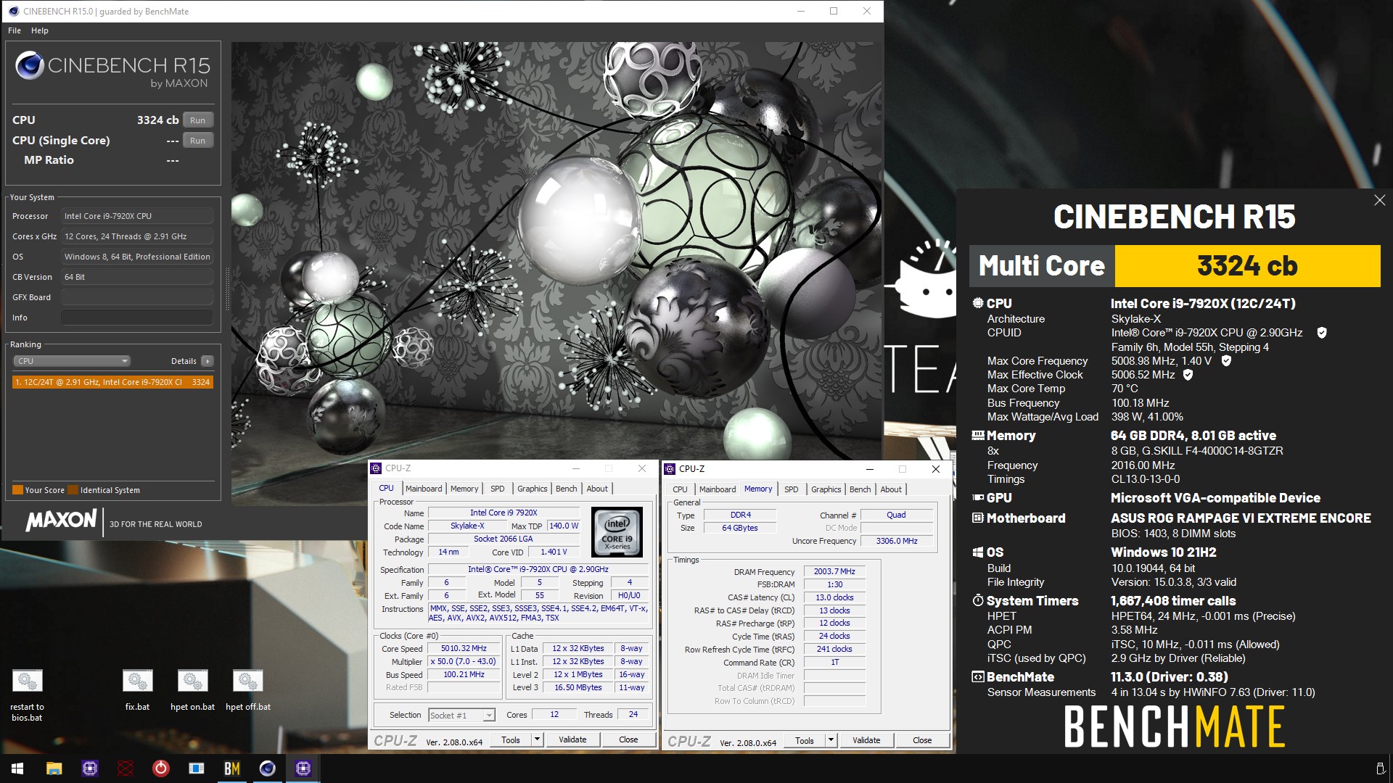1393x783 pixels.
Task: Run the CPU Single Core test
Action: click(x=197, y=141)
